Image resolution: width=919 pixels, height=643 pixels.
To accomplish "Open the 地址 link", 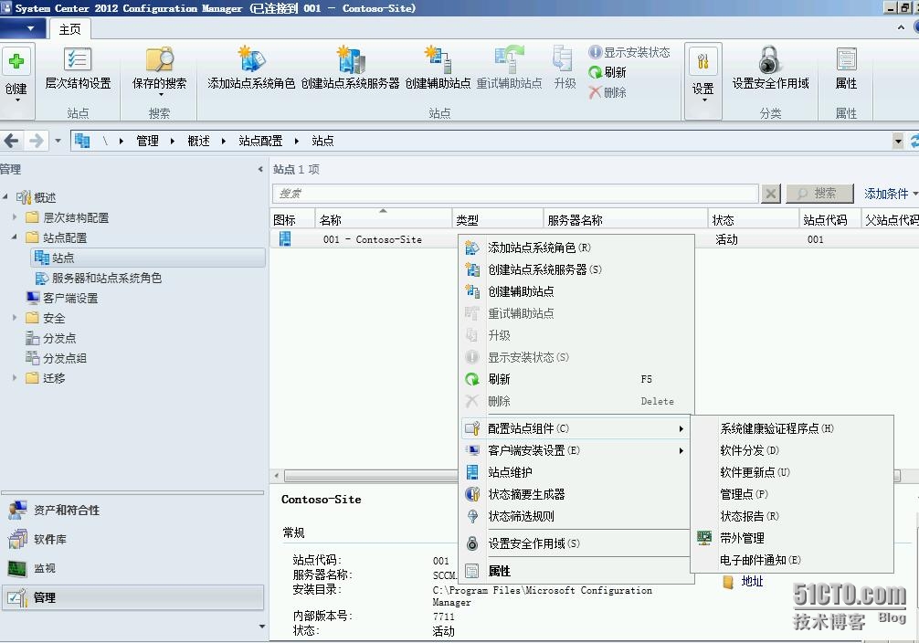I will (x=752, y=582).
